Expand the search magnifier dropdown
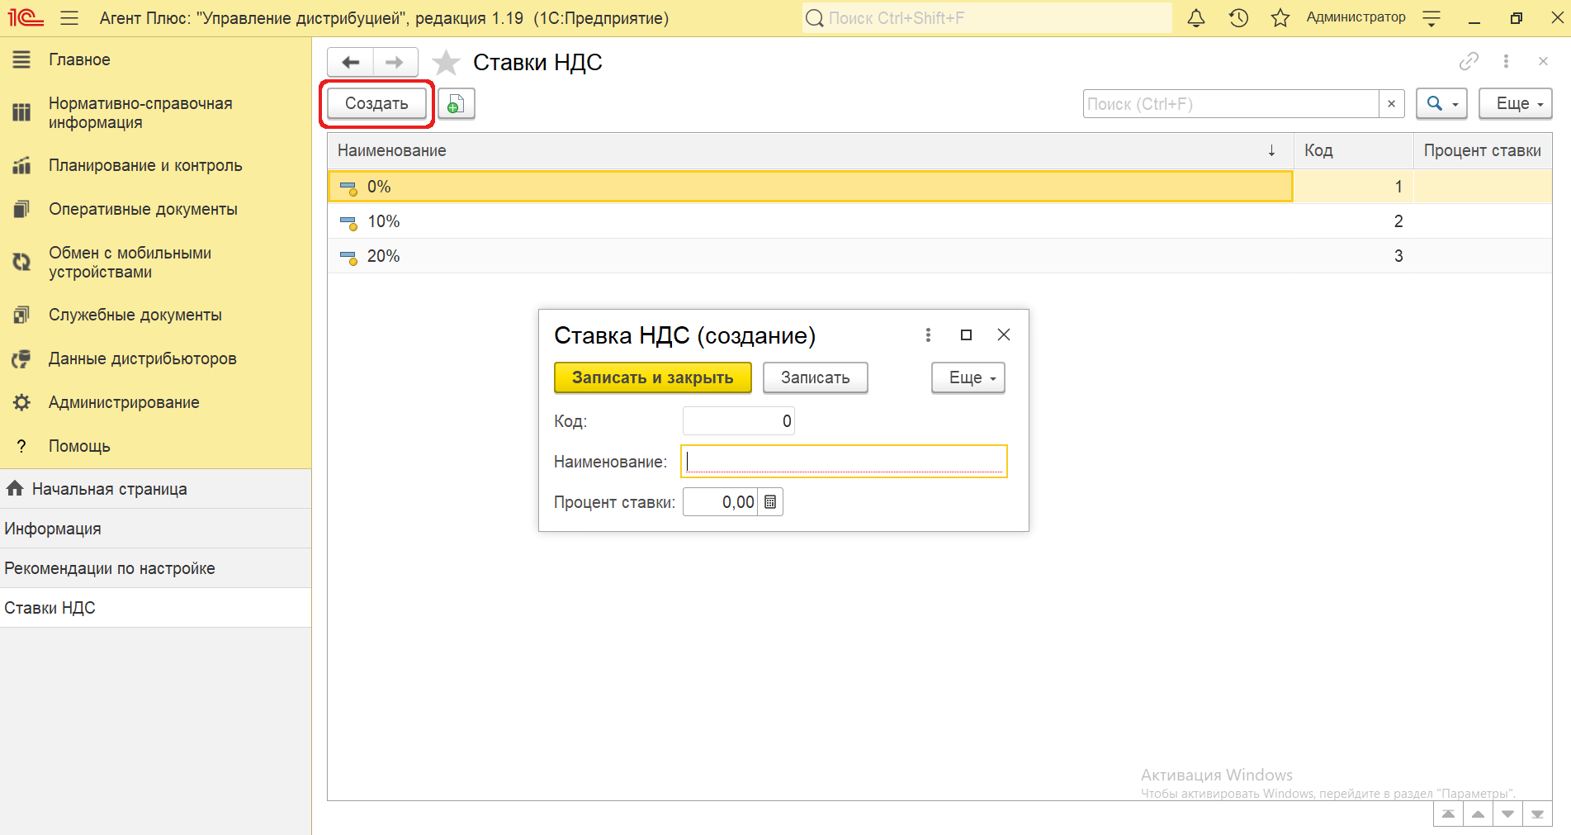Screen dimensions: 1571x835 point(1441,104)
